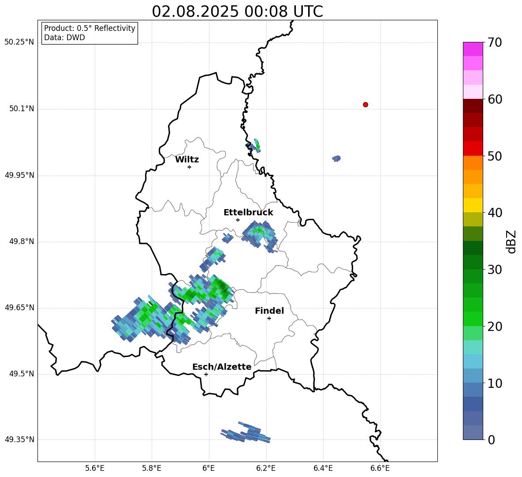Click the 49.8°N latitude label
The height and width of the screenshot is (477, 522).
point(21,241)
